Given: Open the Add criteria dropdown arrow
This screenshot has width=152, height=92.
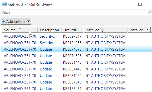Looking at the screenshot, I should pyautogui.click(x=28, y=21).
